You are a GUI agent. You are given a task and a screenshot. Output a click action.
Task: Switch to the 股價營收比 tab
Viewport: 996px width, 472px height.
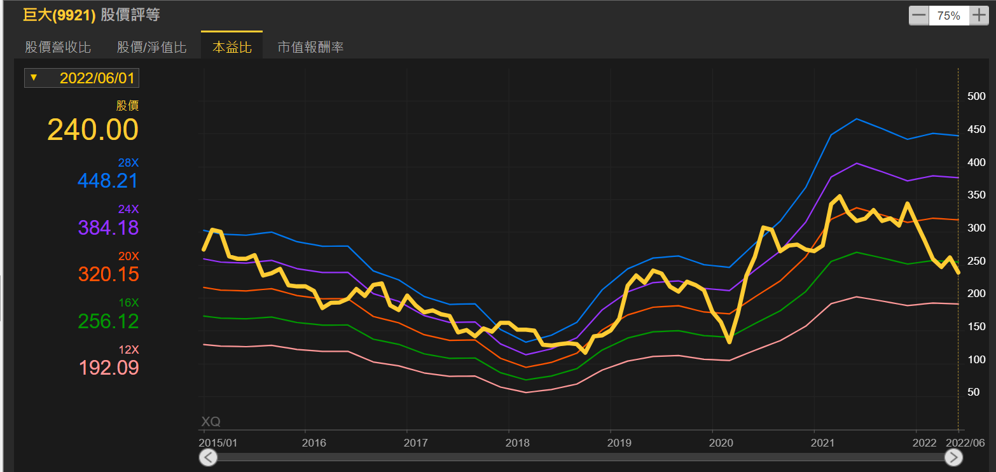[x=58, y=47]
